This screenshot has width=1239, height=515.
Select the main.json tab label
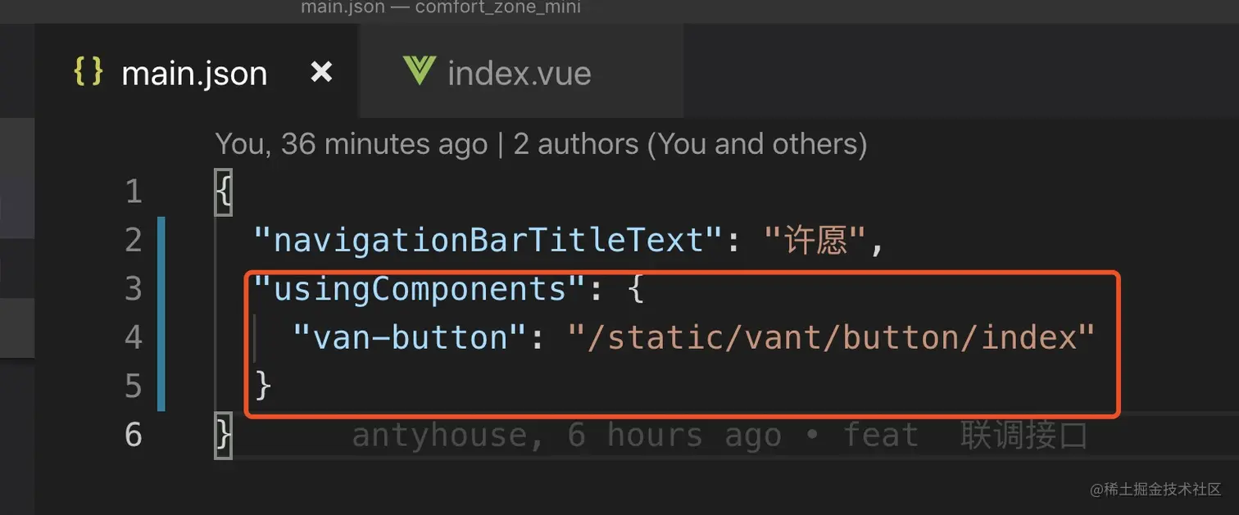pyautogui.click(x=194, y=74)
